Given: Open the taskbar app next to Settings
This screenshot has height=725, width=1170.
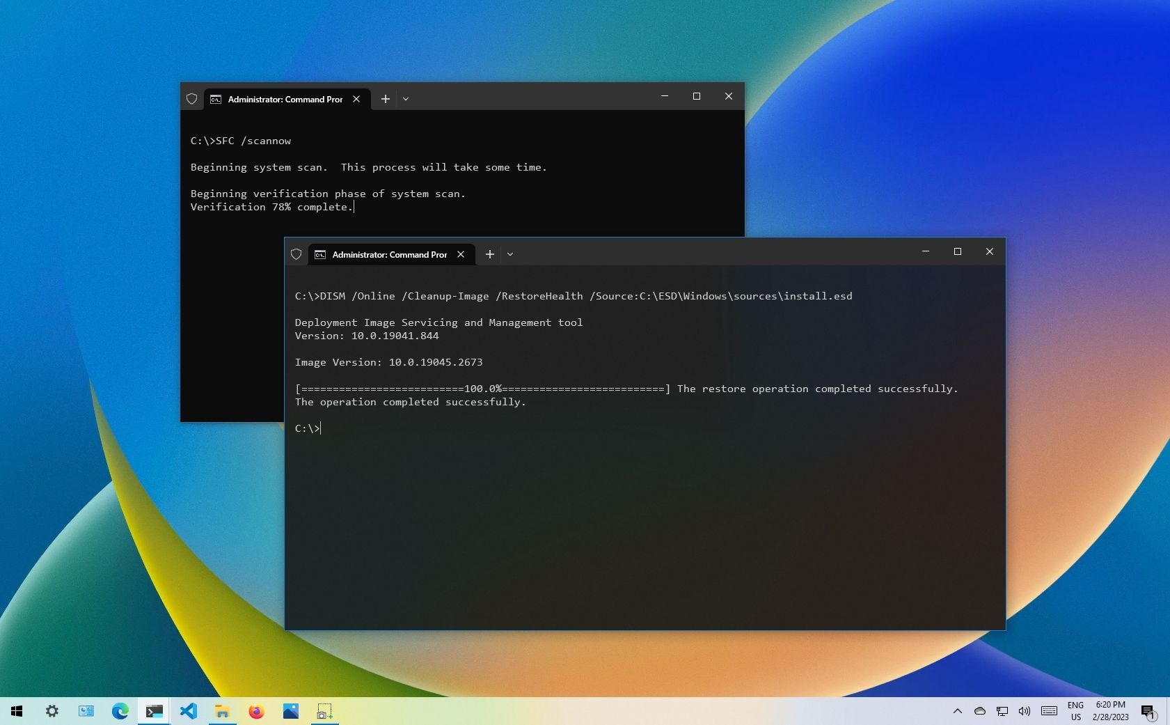Looking at the screenshot, I should (x=86, y=711).
